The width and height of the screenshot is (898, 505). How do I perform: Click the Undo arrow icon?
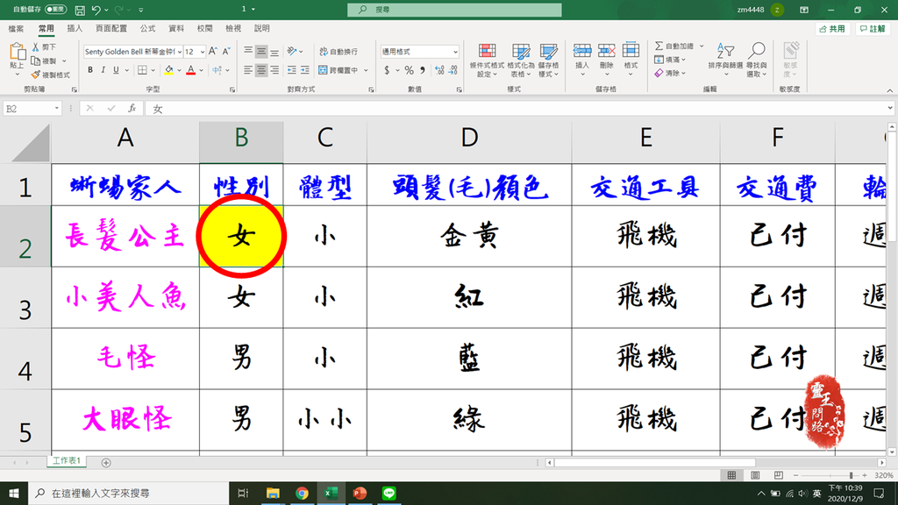(96, 10)
